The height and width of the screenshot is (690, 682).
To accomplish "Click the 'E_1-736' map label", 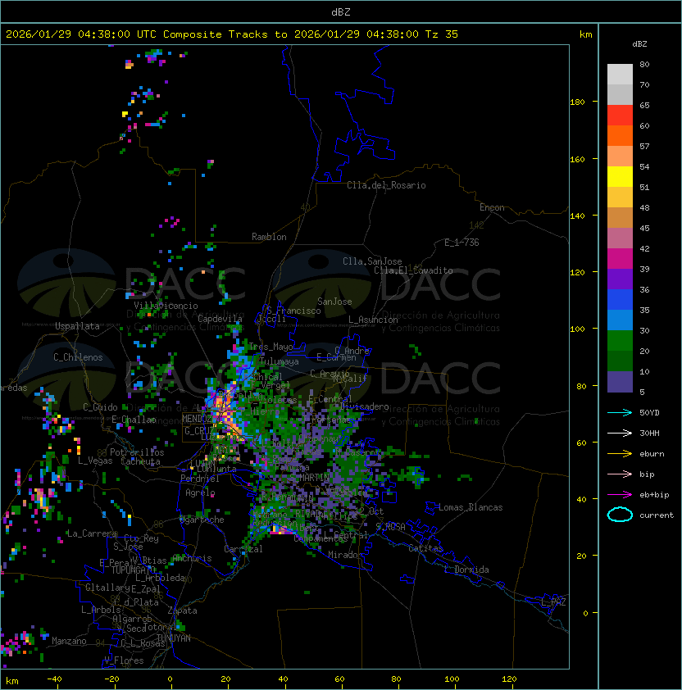I will [461, 243].
